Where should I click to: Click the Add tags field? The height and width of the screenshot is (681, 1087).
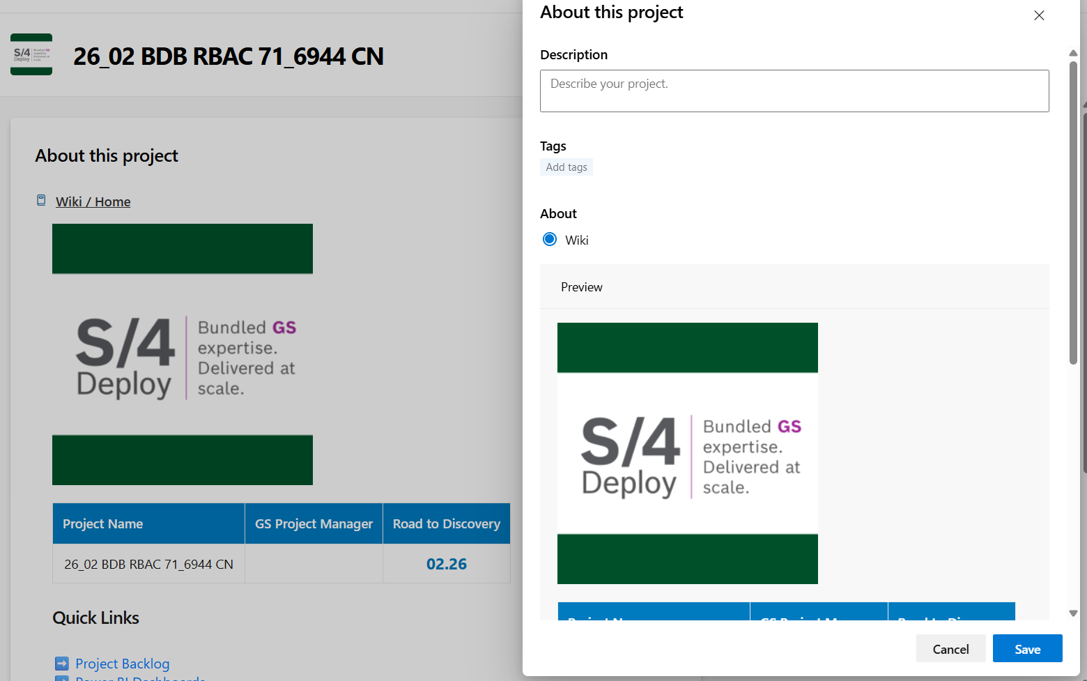tap(566, 167)
